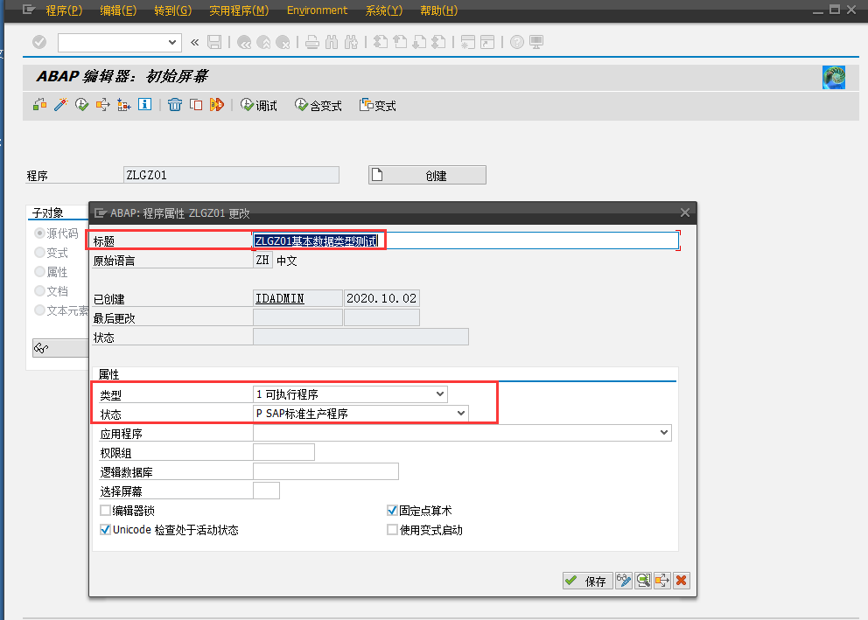Open the 类型 dropdown showing 可执行程序
This screenshot has width=868, height=620.
tap(440, 394)
